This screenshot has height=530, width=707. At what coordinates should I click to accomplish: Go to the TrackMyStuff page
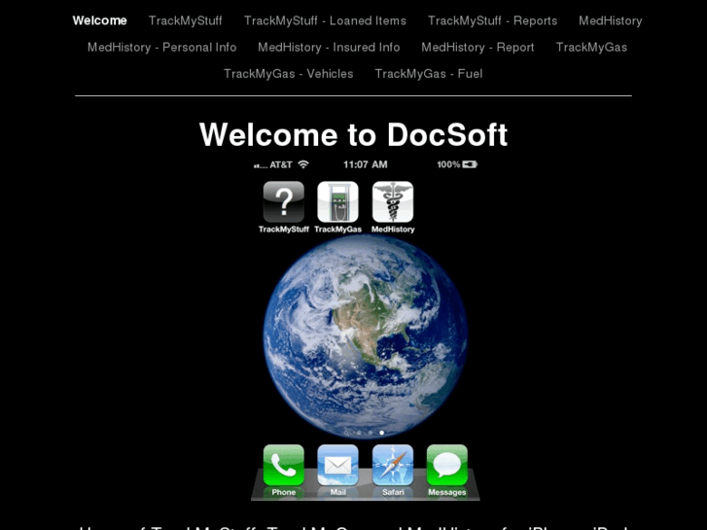tap(186, 20)
